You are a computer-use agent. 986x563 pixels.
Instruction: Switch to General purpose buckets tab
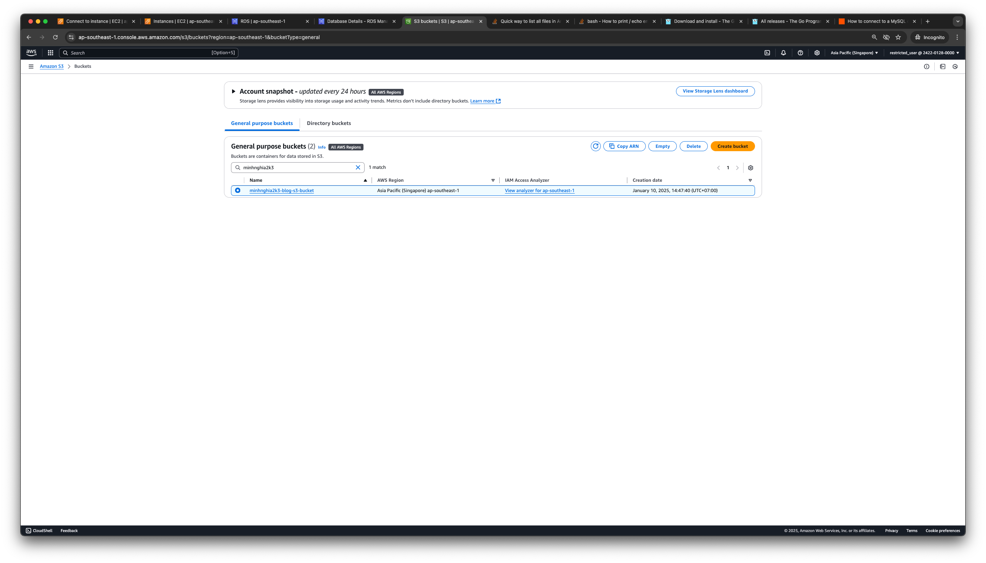coord(262,124)
